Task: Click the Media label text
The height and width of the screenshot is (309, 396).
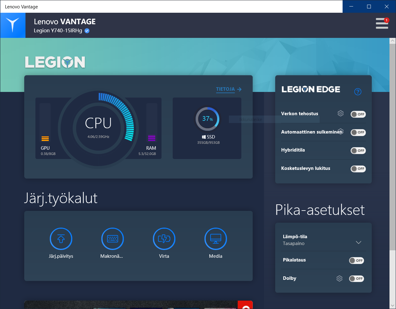Action: coord(216,256)
